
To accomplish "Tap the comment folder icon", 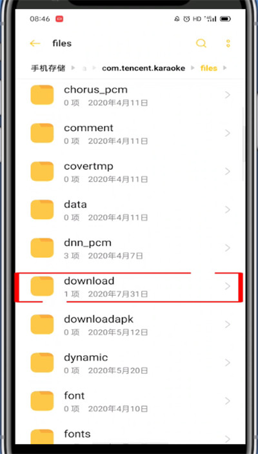I will 42,133.
